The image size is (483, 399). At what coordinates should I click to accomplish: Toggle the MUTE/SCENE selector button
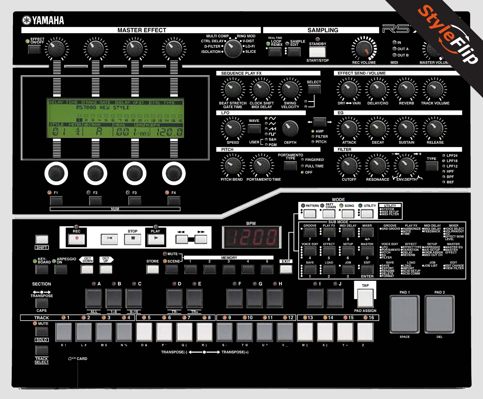tap(171, 269)
